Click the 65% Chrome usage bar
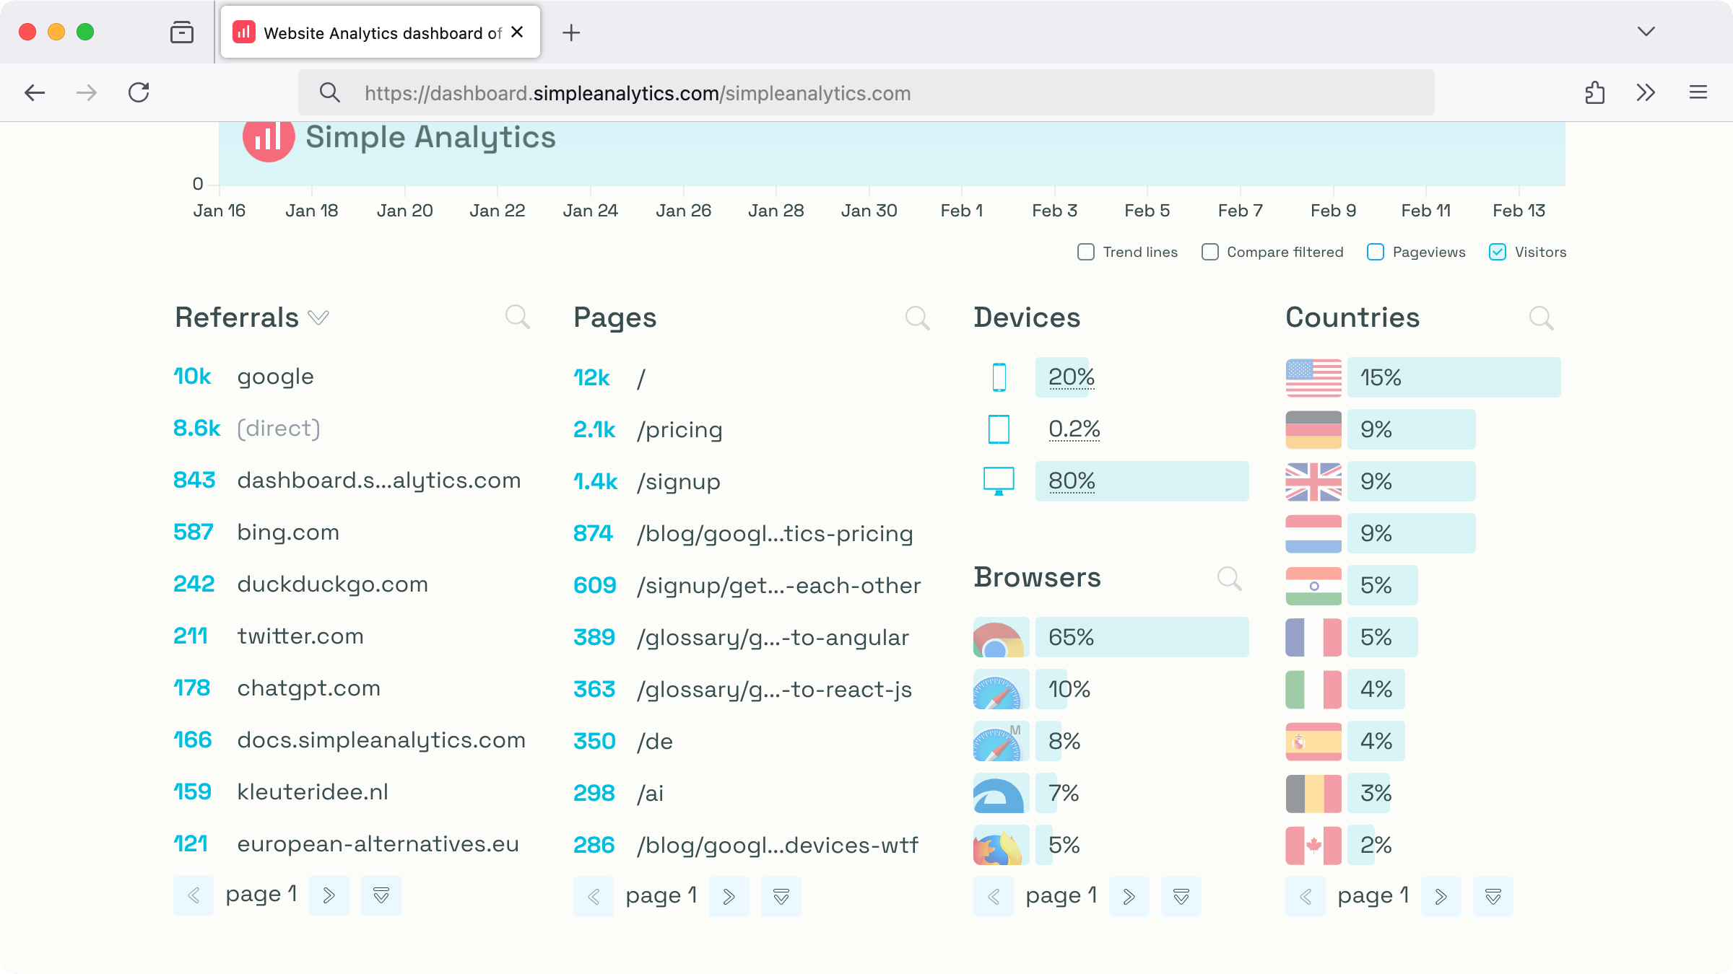Screen dimensions: 1733x974 [1142, 637]
